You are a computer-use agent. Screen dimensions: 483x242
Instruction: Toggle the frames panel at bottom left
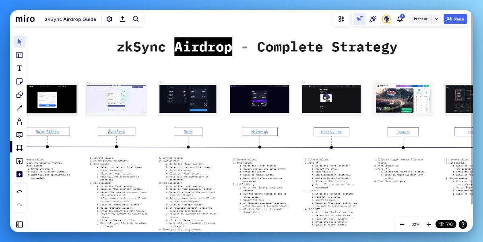[x=19, y=224]
